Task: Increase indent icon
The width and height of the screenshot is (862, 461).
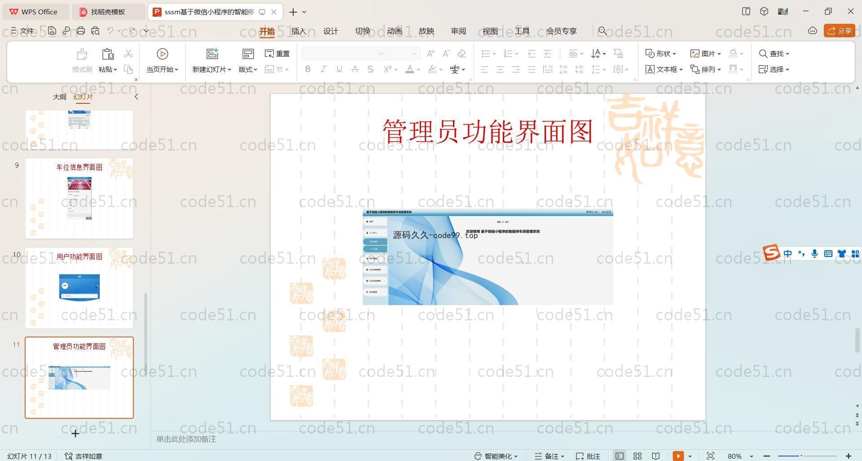Action: pos(547,54)
